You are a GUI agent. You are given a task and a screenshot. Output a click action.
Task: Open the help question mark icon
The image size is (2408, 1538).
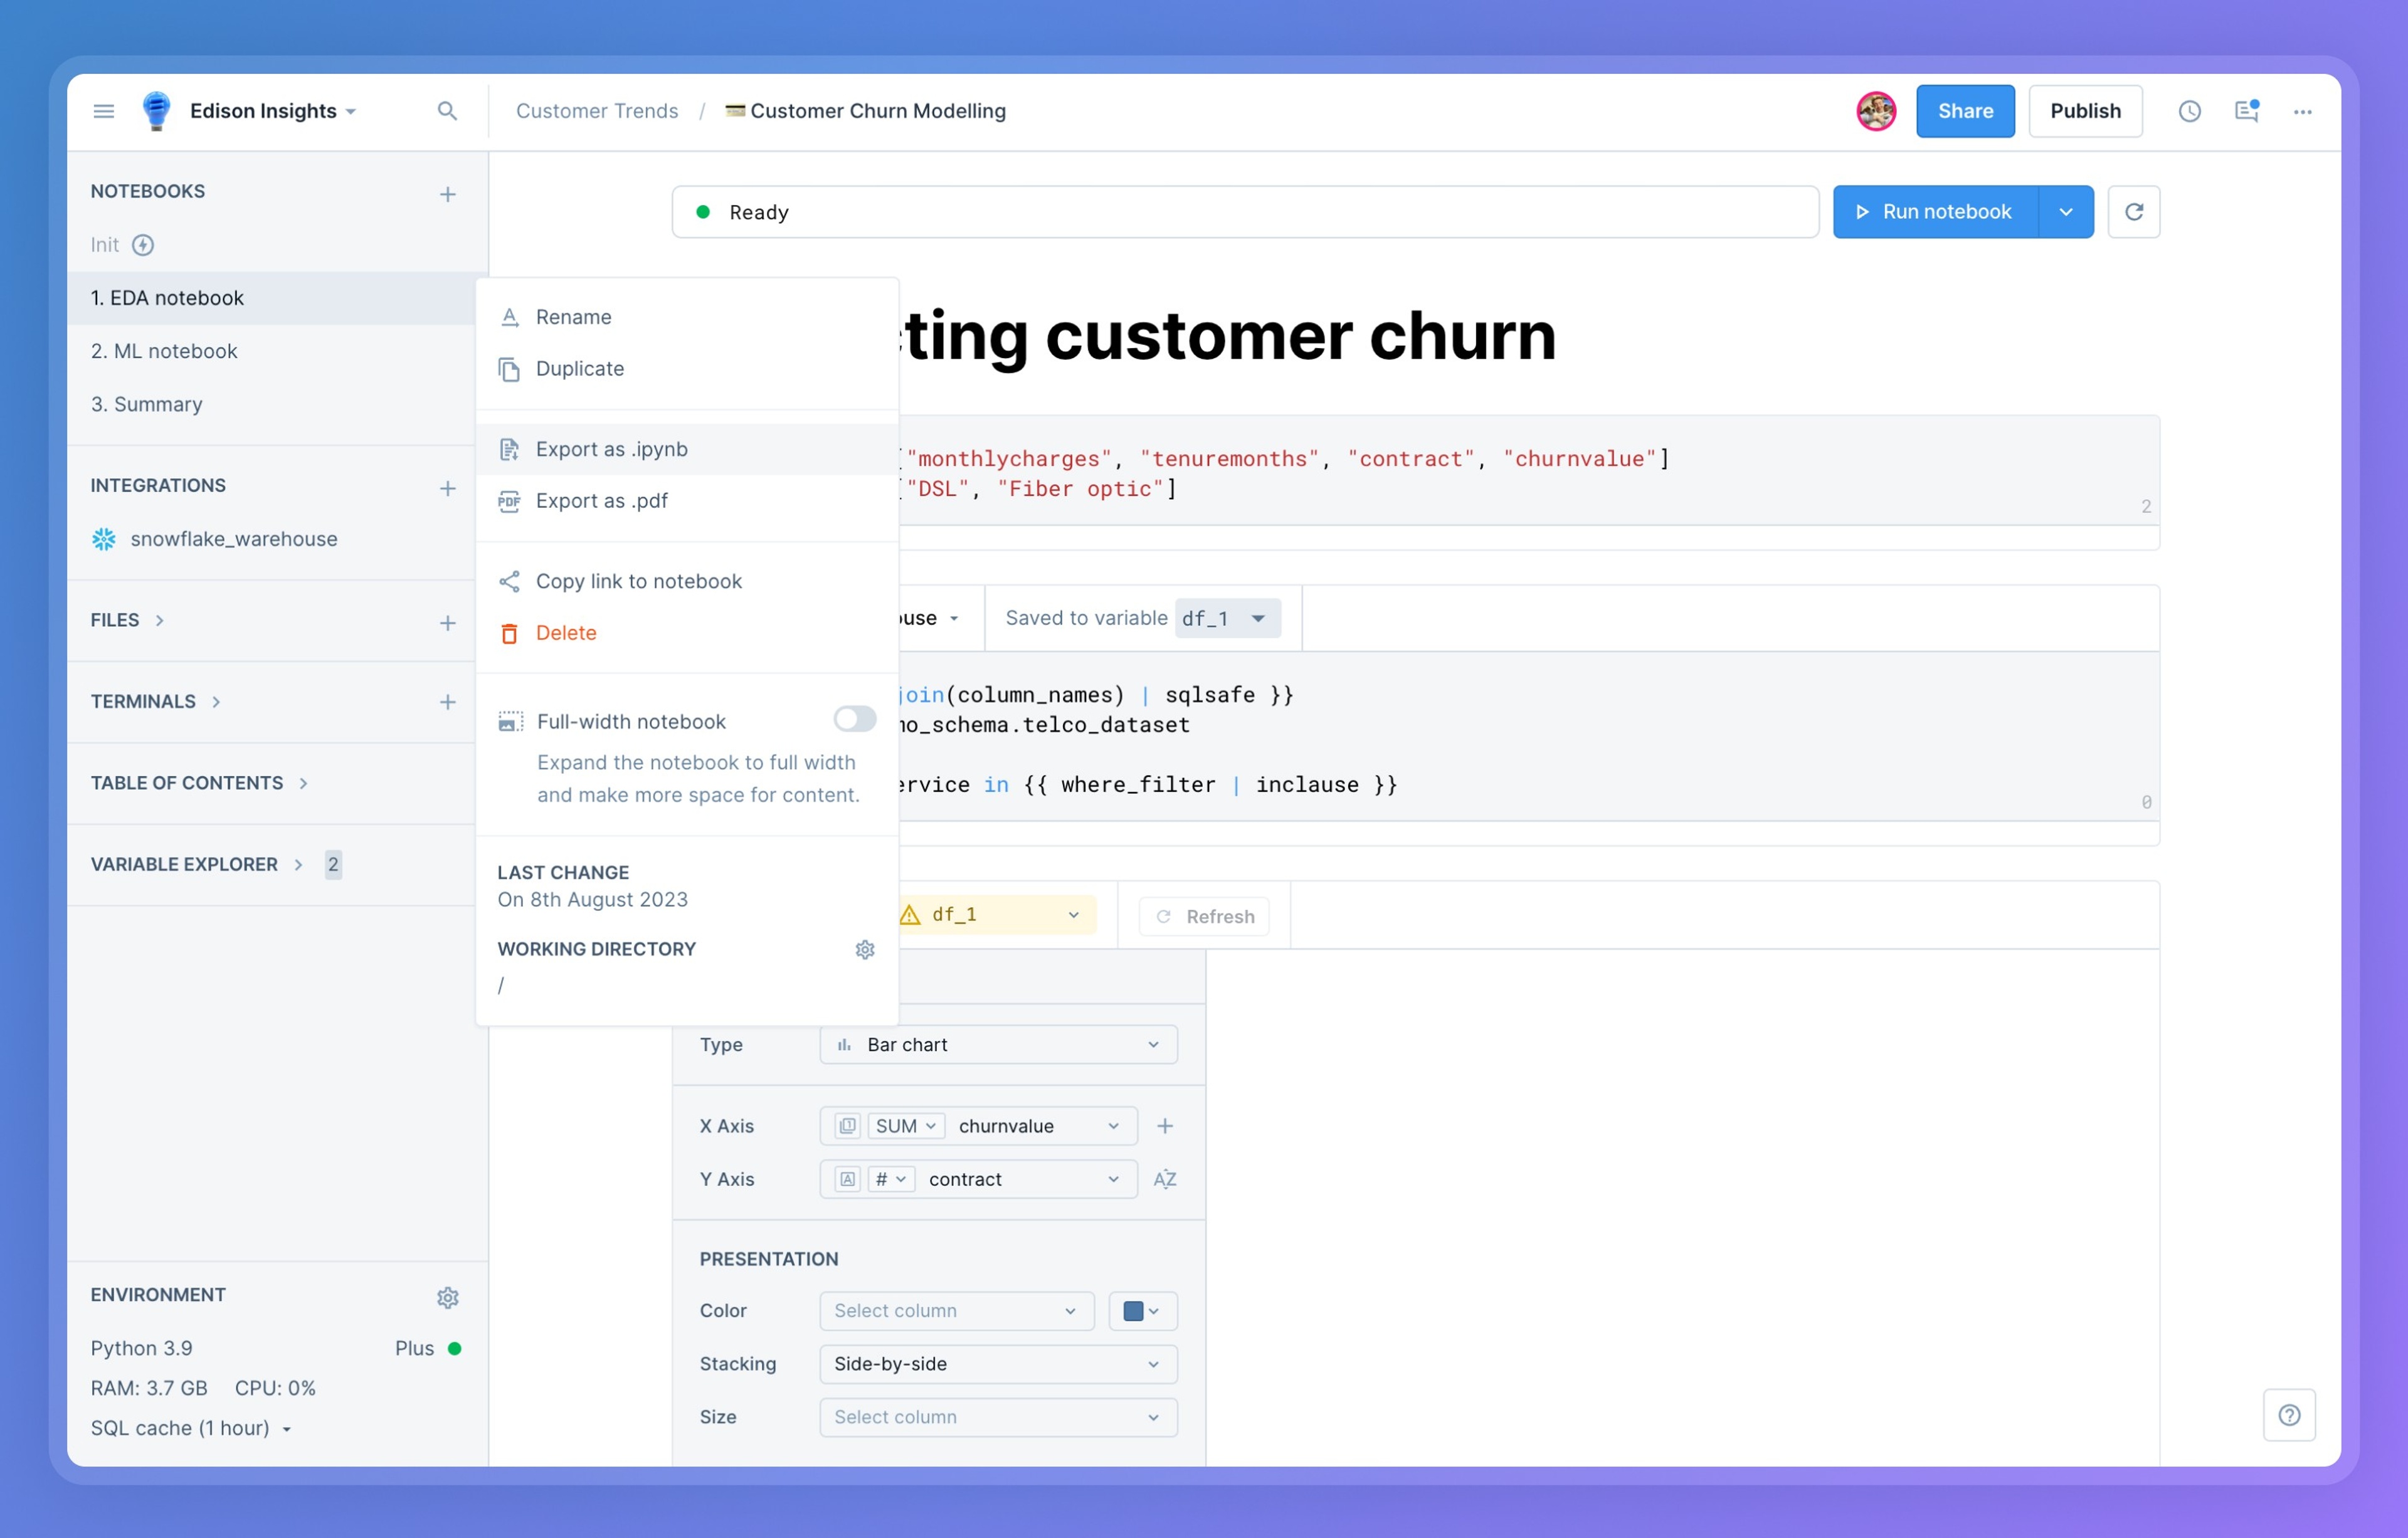tap(2289, 1415)
